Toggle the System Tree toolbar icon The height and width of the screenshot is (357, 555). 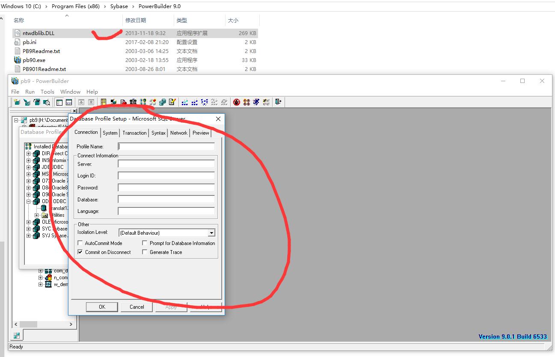(59, 102)
